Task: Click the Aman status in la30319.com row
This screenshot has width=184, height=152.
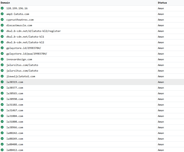Action: pos(161,82)
